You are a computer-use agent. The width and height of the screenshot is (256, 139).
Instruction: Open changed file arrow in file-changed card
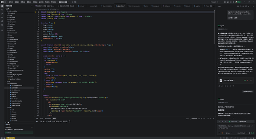click(251, 80)
